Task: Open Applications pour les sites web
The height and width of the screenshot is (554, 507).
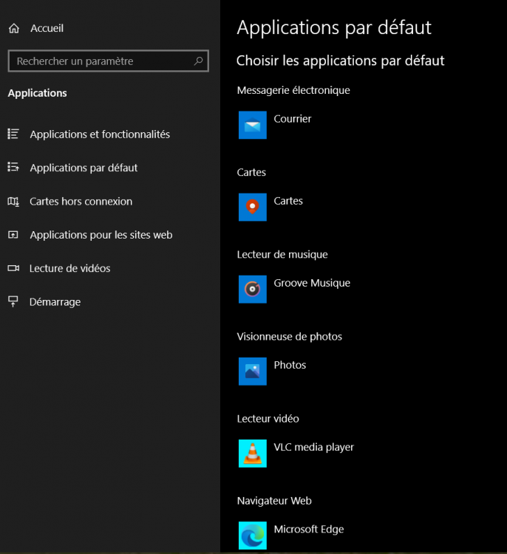Action: coord(101,235)
